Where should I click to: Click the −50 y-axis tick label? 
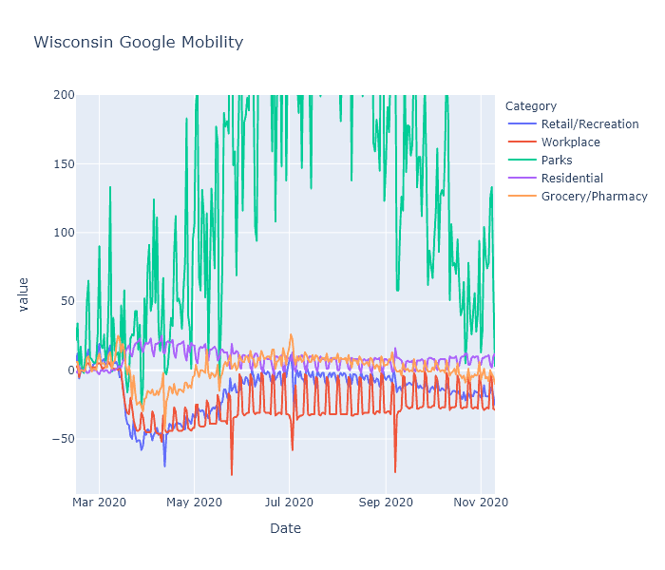[64, 439]
